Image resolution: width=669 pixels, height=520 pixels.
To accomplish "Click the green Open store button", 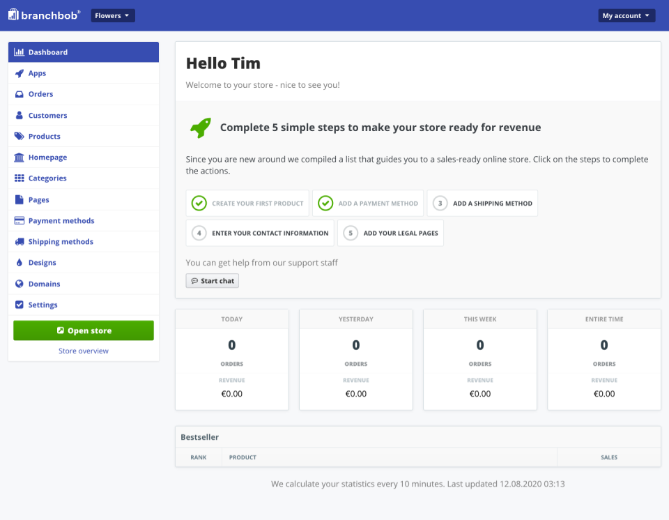I will click(84, 330).
